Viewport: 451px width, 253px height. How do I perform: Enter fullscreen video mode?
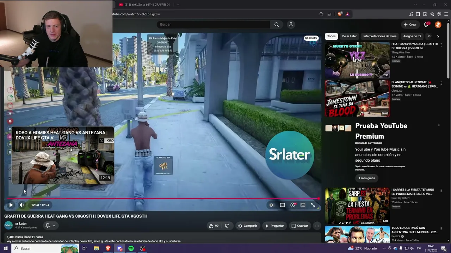tap(313, 205)
